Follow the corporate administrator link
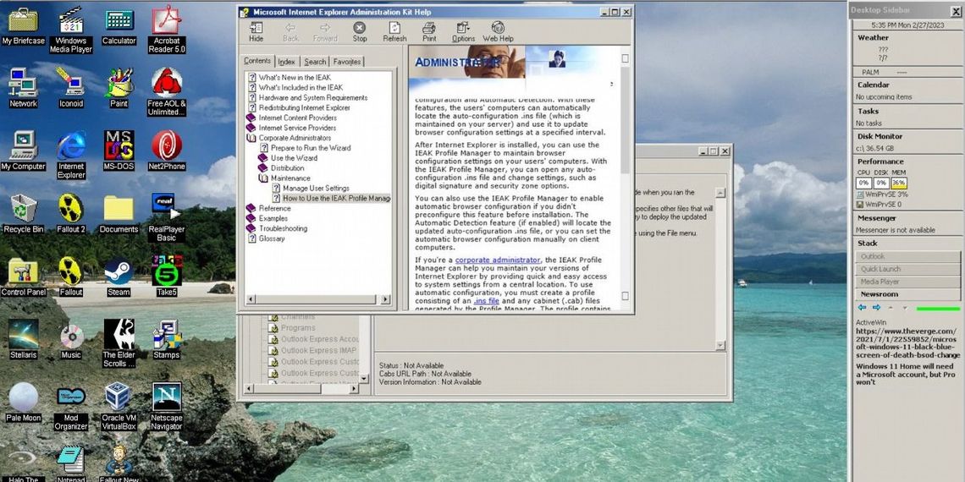The image size is (965, 482). coord(497,260)
